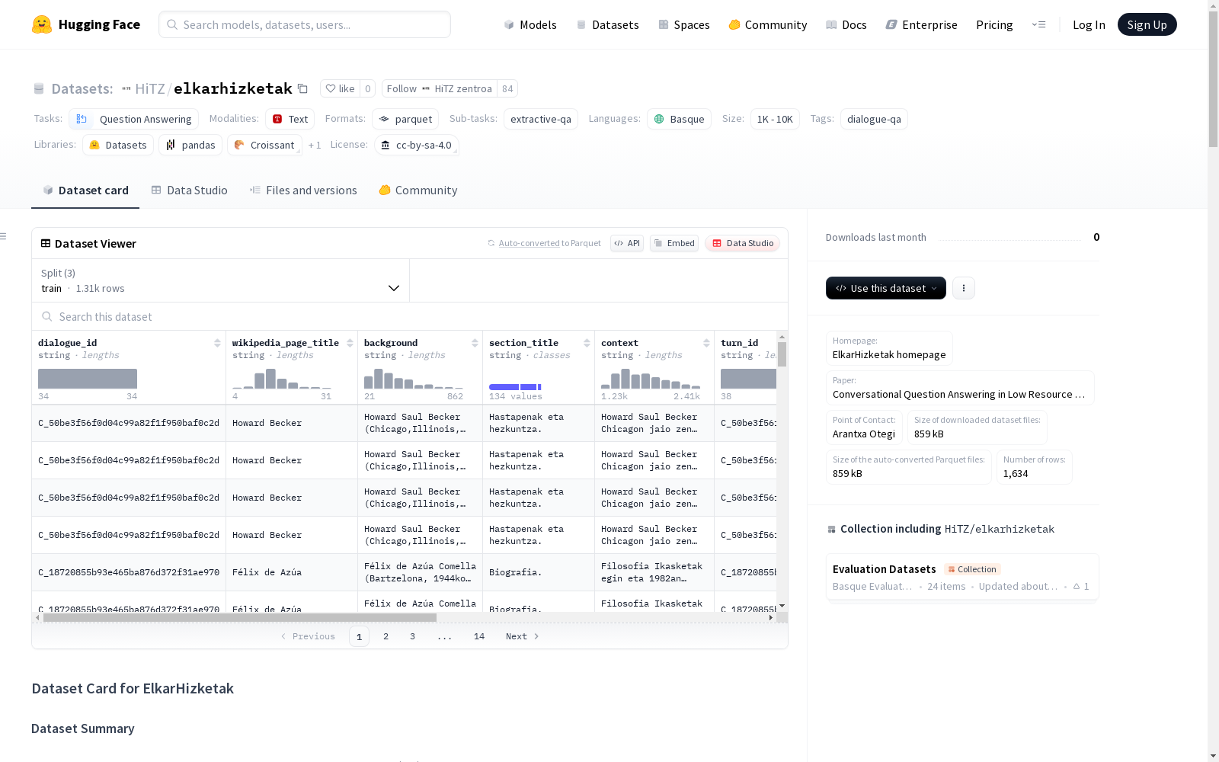Click the Hugging Face logo icon

[x=42, y=24]
